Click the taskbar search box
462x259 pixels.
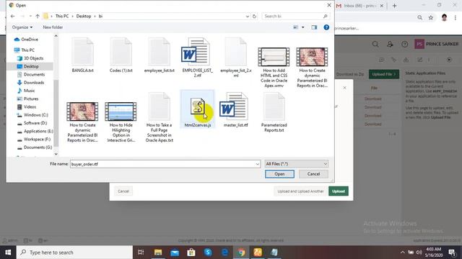74,253
